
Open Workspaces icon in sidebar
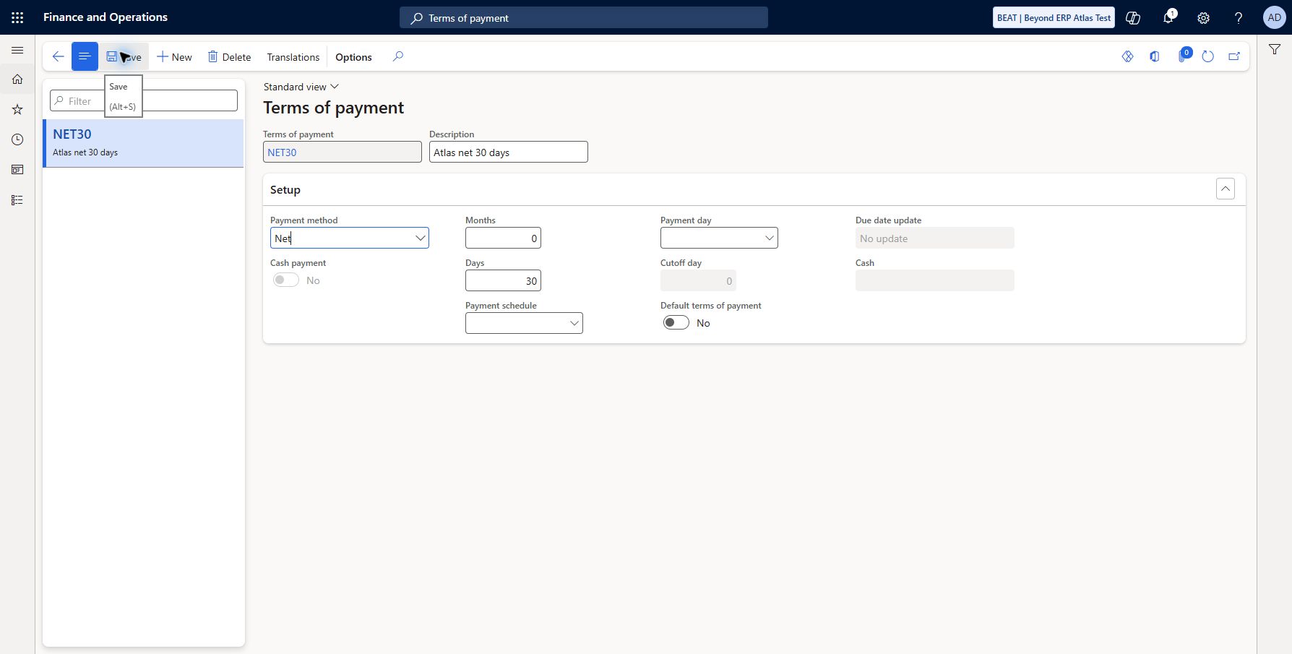coord(17,170)
